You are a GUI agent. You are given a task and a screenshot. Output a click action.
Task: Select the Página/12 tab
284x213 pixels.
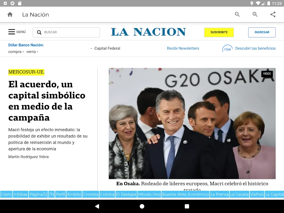pyautogui.click(x=38, y=194)
